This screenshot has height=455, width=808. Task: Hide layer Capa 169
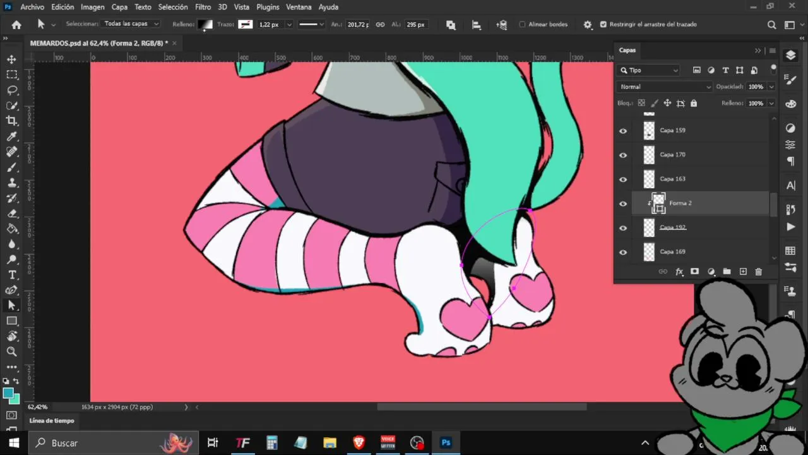click(623, 252)
